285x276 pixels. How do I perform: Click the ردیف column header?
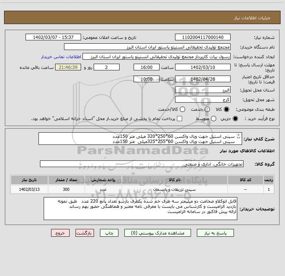point(269,180)
